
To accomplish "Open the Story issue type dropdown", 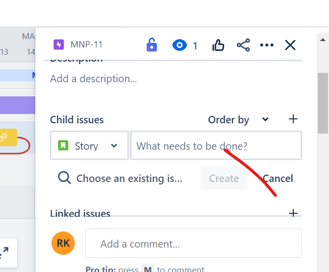I will [x=89, y=146].
